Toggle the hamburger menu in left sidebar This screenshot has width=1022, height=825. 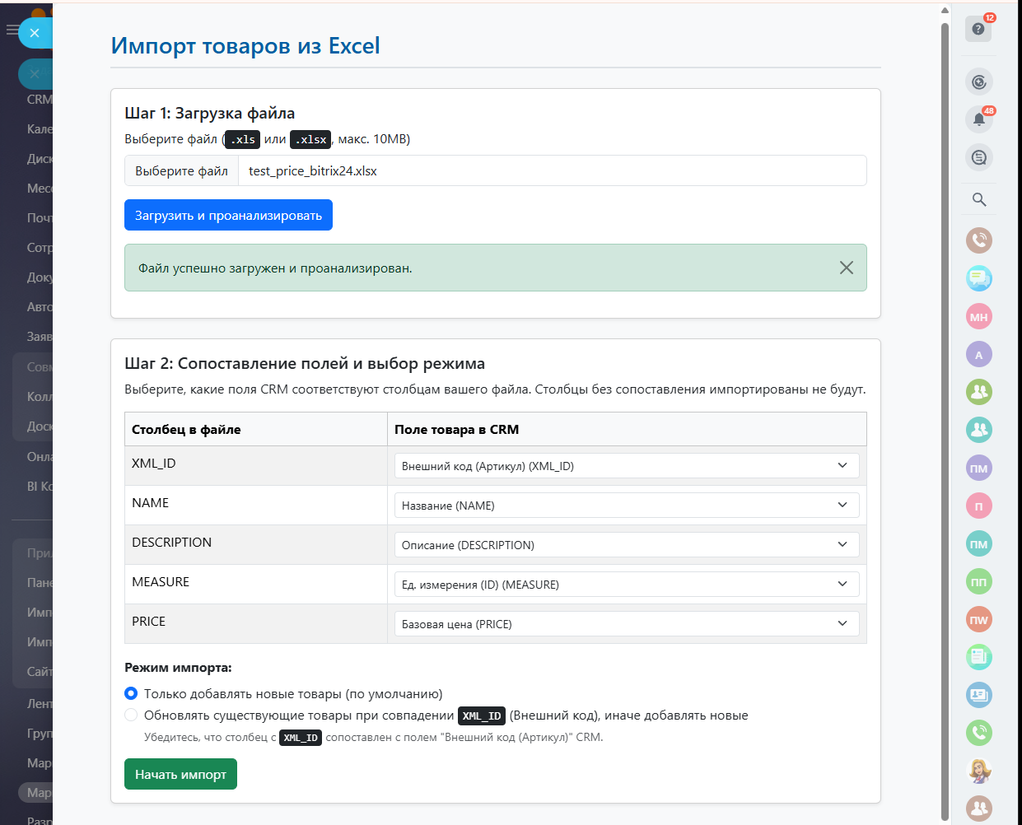pyautogui.click(x=12, y=30)
